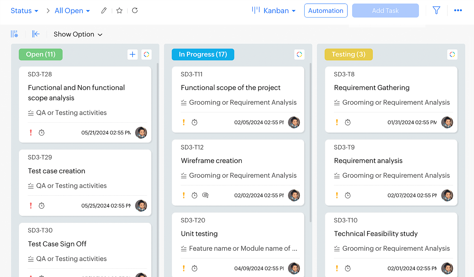Click the timer icon on SD3-T28 card
The height and width of the screenshot is (277, 474).
pyautogui.click(x=41, y=133)
